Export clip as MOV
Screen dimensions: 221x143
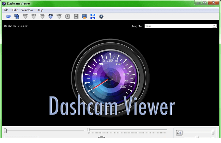(59, 16)
